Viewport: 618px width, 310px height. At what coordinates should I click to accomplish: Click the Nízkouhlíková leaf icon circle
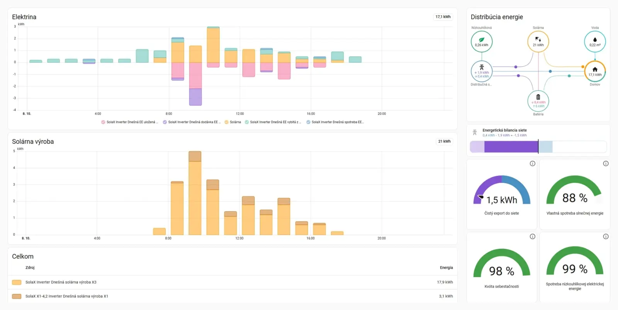[x=482, y=42]
